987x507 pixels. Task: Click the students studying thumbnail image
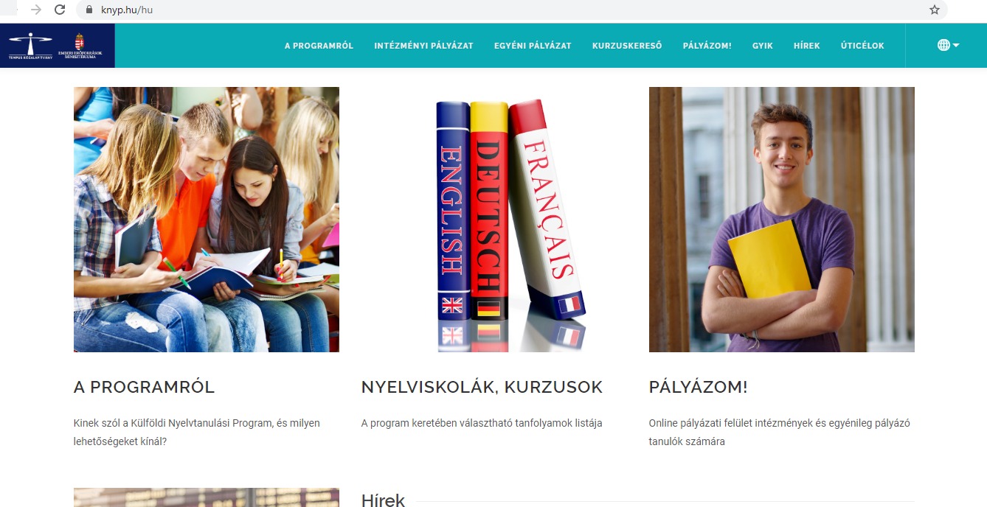click(207, 220)
